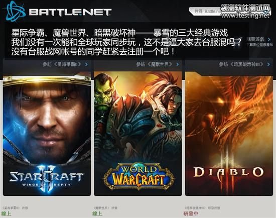Image resolution: width=276 pixels, height=218 pixels.
Task: Click the blue chevron beside 星海爭霸II
Action: point(86,64)
